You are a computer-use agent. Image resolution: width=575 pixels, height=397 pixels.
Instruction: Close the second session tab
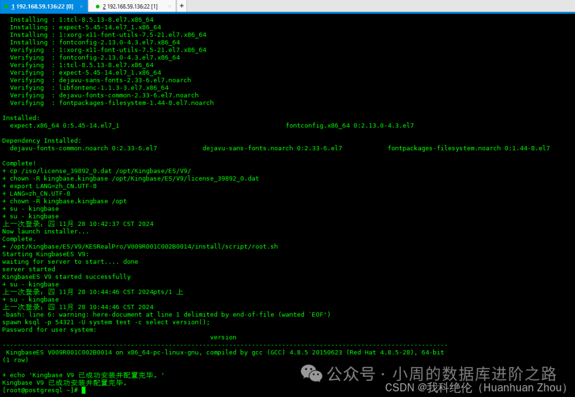click(x=169, y=6)
